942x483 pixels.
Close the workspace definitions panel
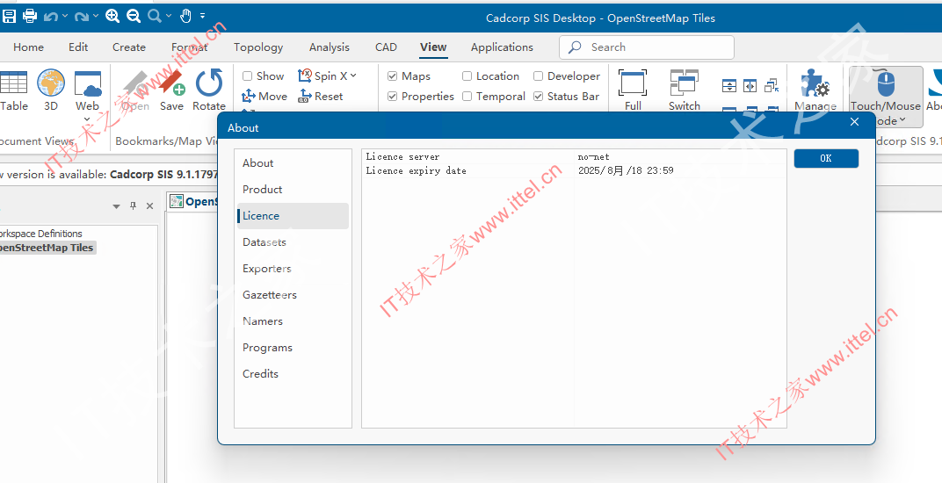coord(150,206)
